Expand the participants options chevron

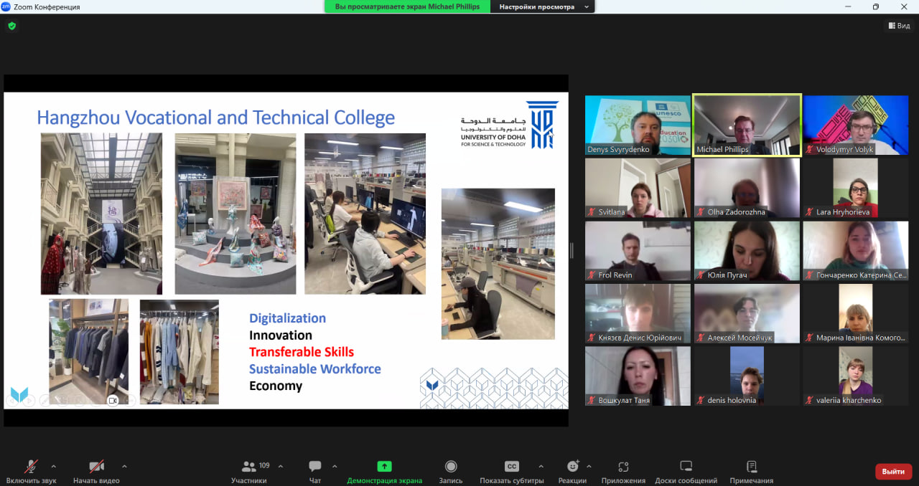[x=280, y=466]
